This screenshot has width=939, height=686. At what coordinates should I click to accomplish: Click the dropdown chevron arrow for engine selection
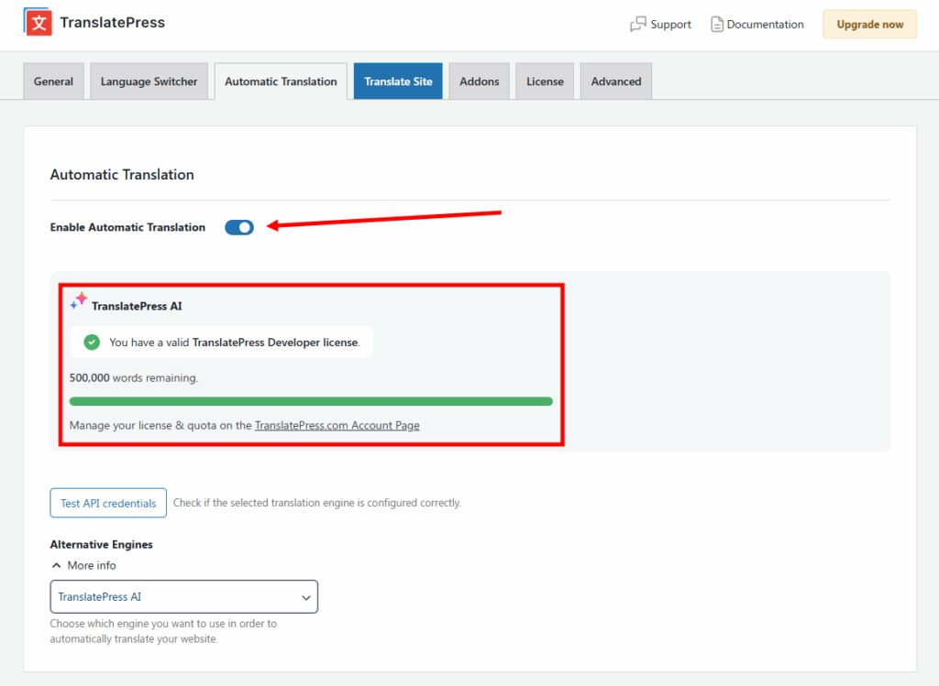pyautogui.click(x=306, y=598)
